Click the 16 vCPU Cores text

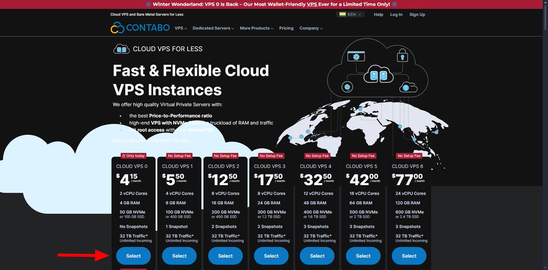coord(365,193)
